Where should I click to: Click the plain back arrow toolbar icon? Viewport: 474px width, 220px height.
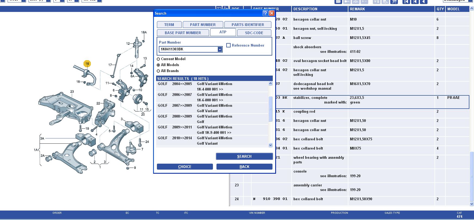423,2
